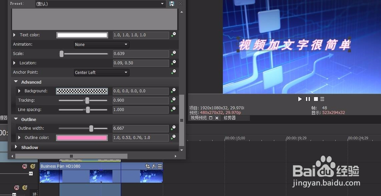Expand the Shadow section
The height and width of the screenshot is (196, 381).
[16, 147]
